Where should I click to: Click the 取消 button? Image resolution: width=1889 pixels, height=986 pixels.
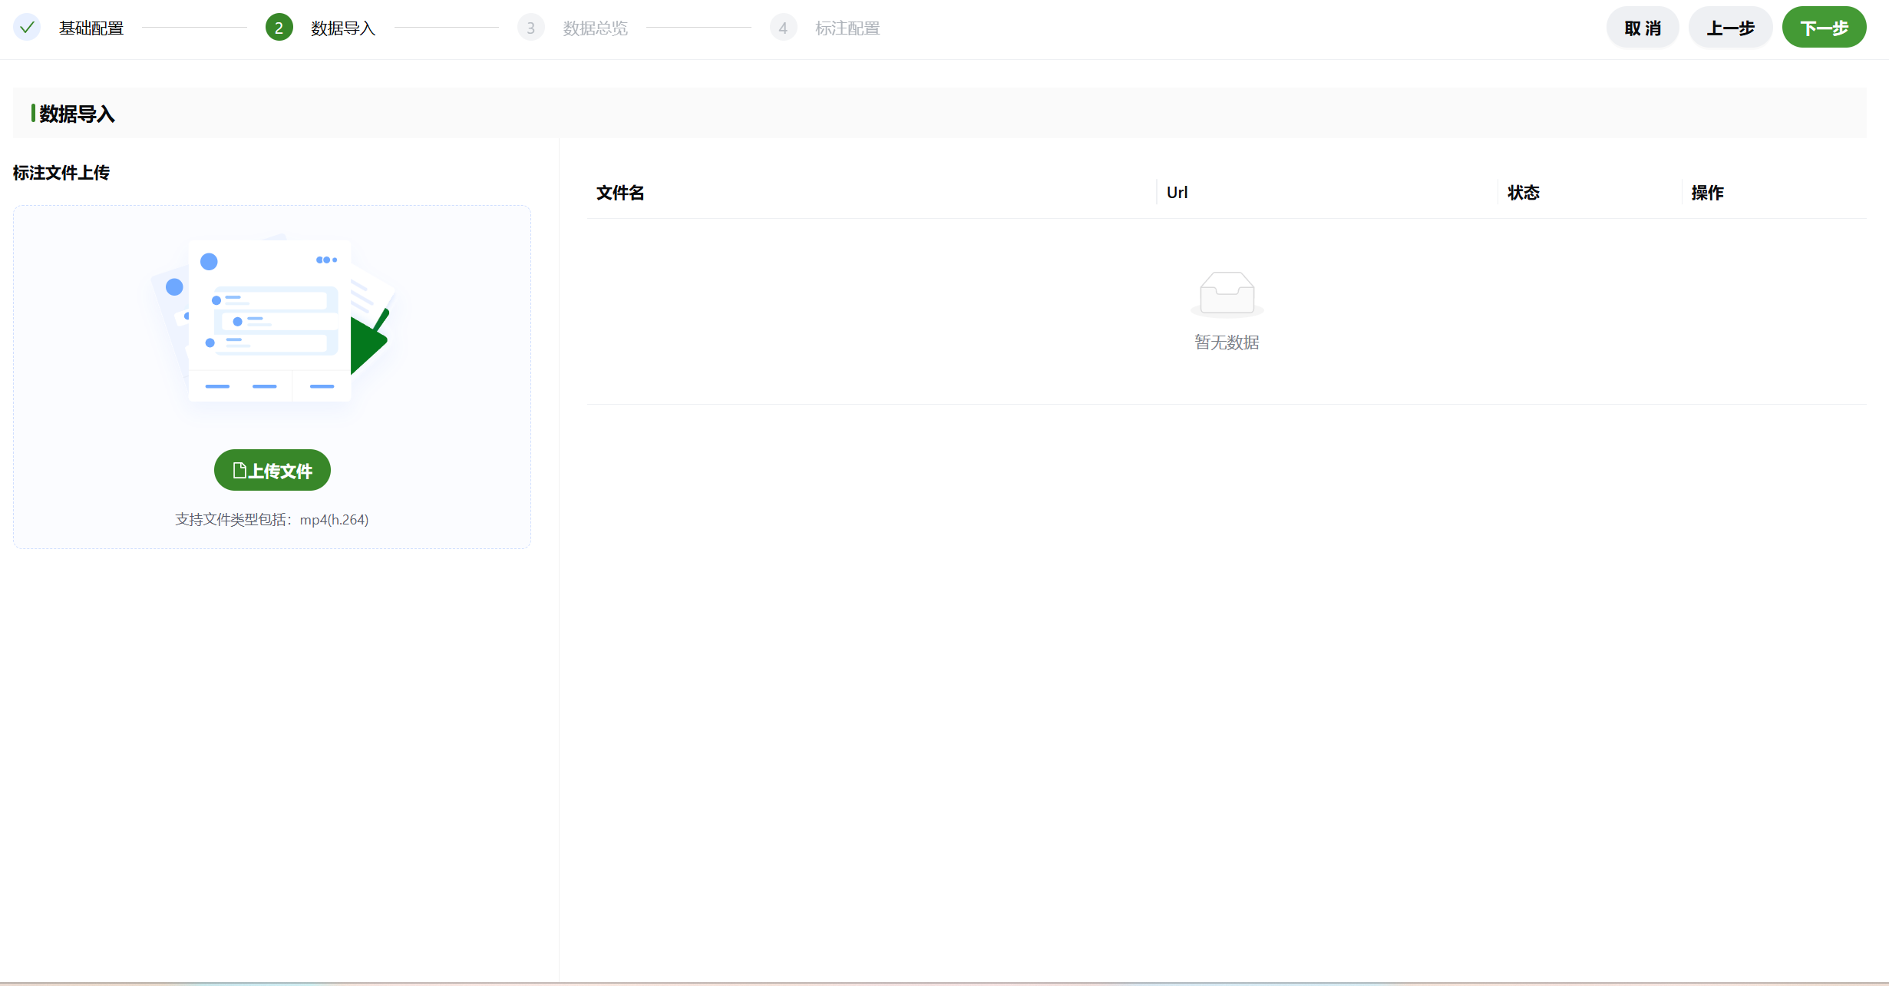(1643, 28)
